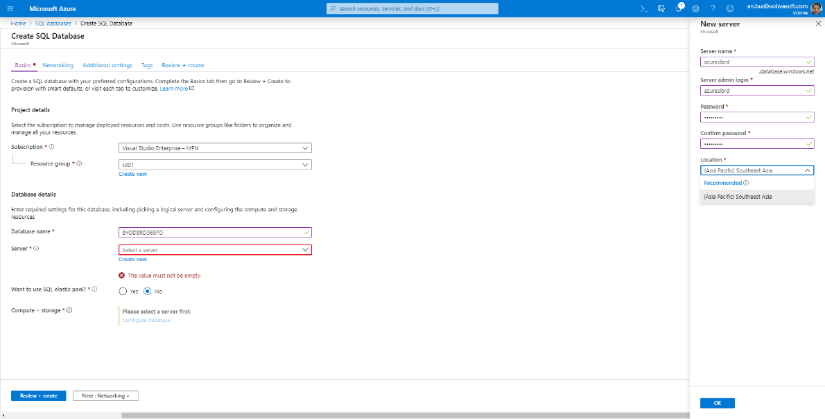Show Compute + storage info icon
Screen dimensions: 825x419
[x=69, y=310]
